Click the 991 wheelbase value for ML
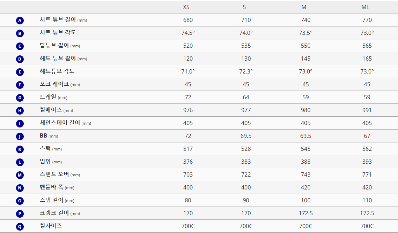This screenshot has width=398, height=233. (367, 110)
